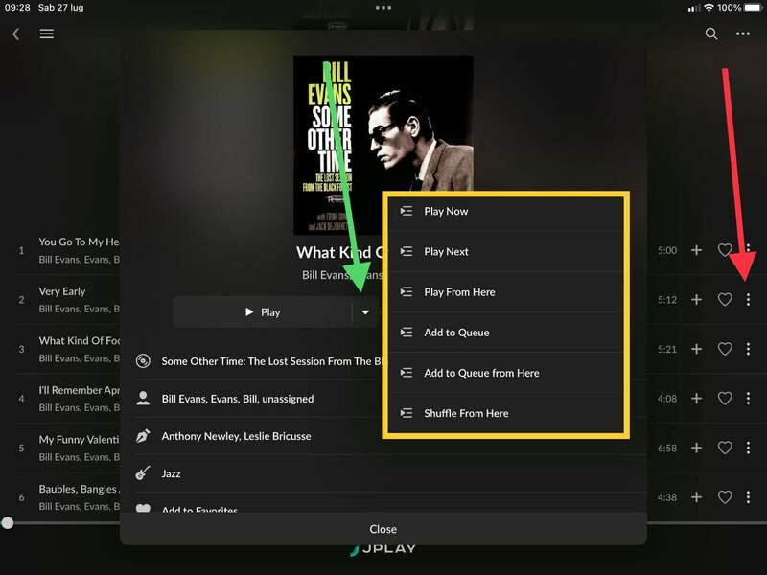
Task: Open the hamburger menu
Action: point(46,34)
